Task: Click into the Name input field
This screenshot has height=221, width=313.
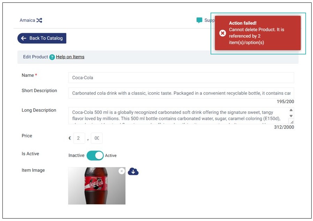Action: click(181, 78)
